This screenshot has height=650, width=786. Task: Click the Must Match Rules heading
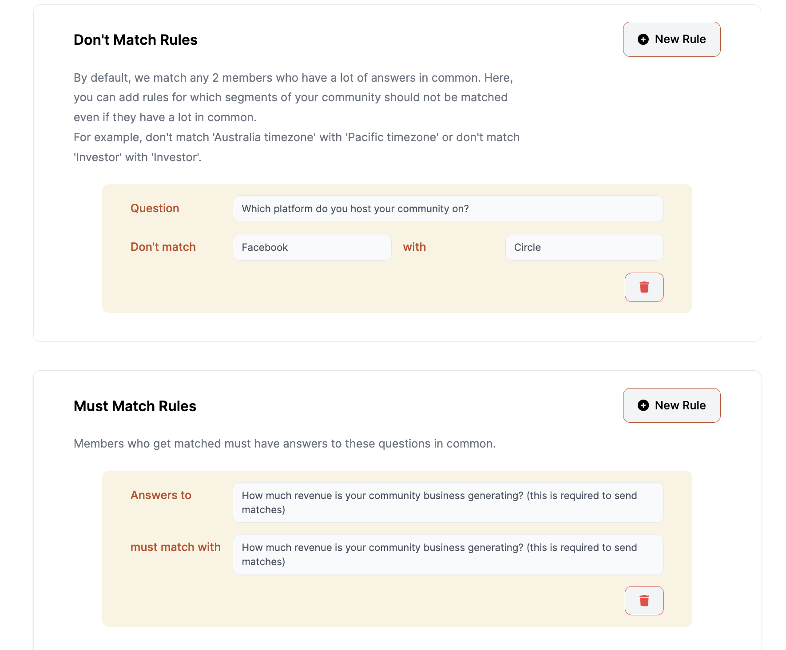(x=135, y=406)
